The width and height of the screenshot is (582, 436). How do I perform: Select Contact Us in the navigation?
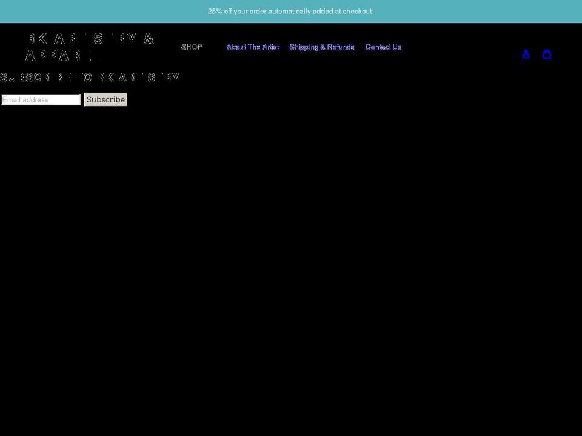pyautogui.click(x=383, y=47)
